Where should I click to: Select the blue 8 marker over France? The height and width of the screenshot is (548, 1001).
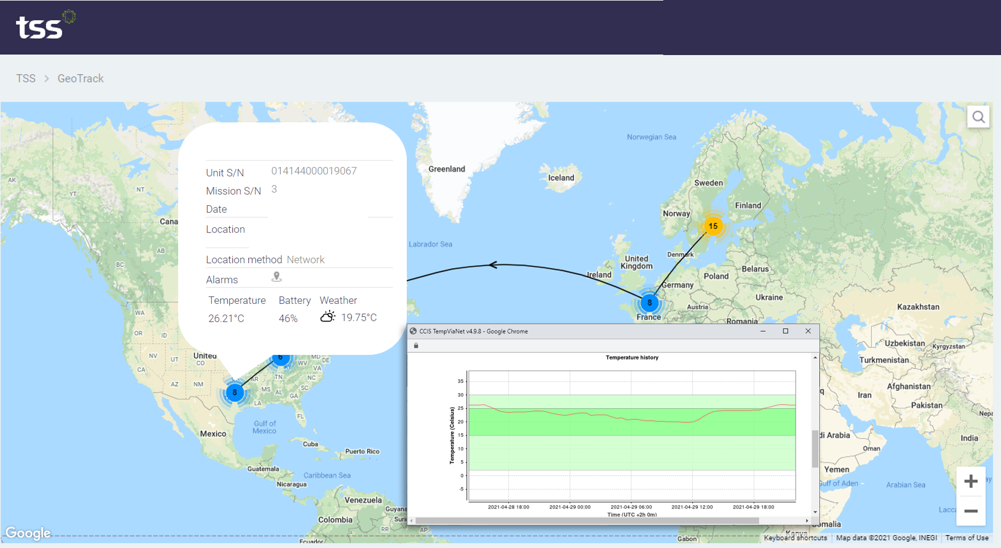649,303
